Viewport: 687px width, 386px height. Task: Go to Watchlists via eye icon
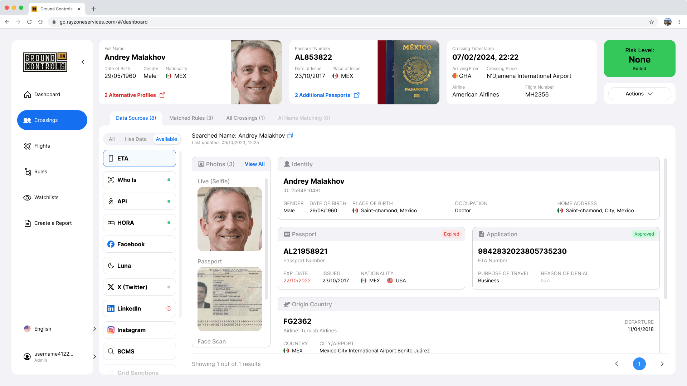point(27,198)
